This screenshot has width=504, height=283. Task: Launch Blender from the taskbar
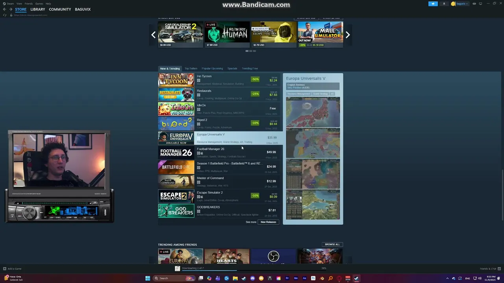322,278
